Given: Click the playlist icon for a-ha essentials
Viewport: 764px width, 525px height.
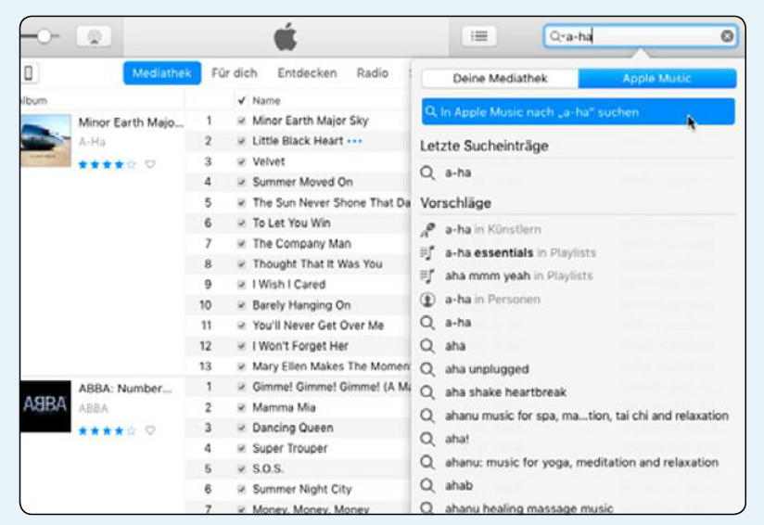Looking at the screenshot, I should click(427, 253).
